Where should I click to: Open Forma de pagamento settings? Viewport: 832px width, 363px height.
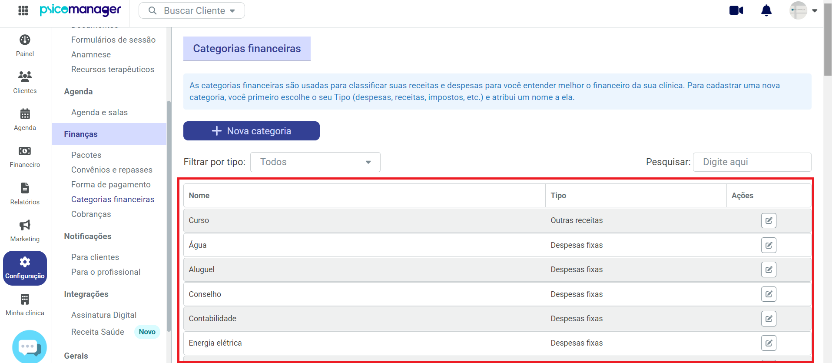111,184
